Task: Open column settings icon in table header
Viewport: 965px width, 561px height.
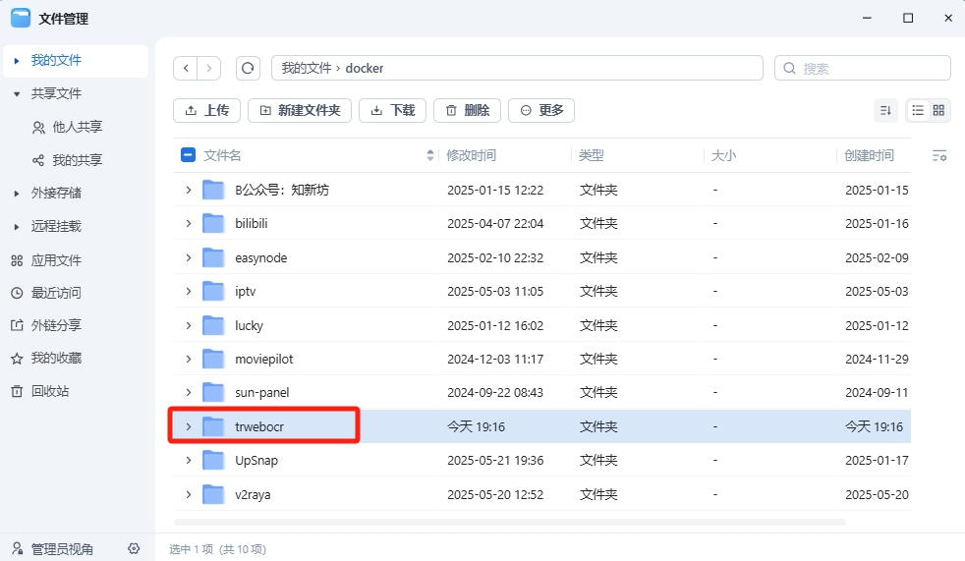Action: [x=939, y=155]
